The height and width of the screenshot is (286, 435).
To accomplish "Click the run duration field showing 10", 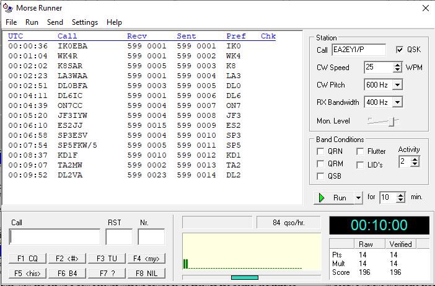I will point(388,197).
